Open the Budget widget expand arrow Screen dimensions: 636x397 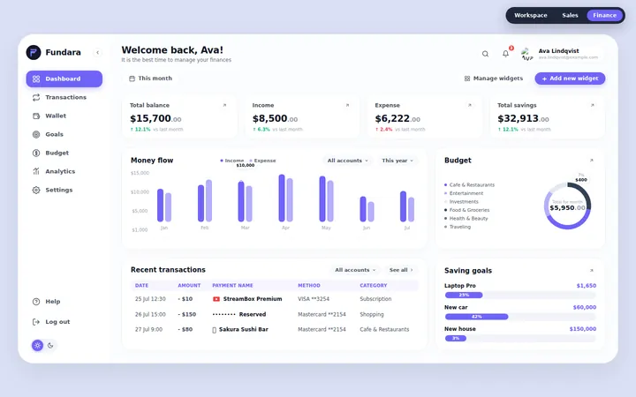591,161
